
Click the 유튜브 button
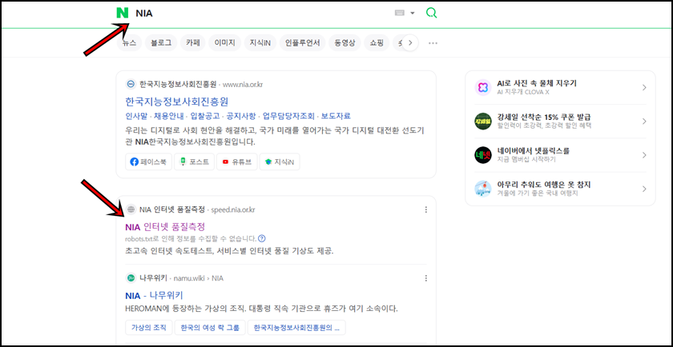pyautogui.click(x=236, y=162)
